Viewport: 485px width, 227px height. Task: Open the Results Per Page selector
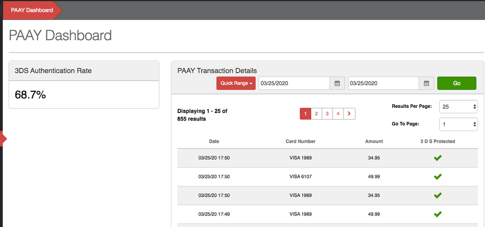(x=458, y=107)
